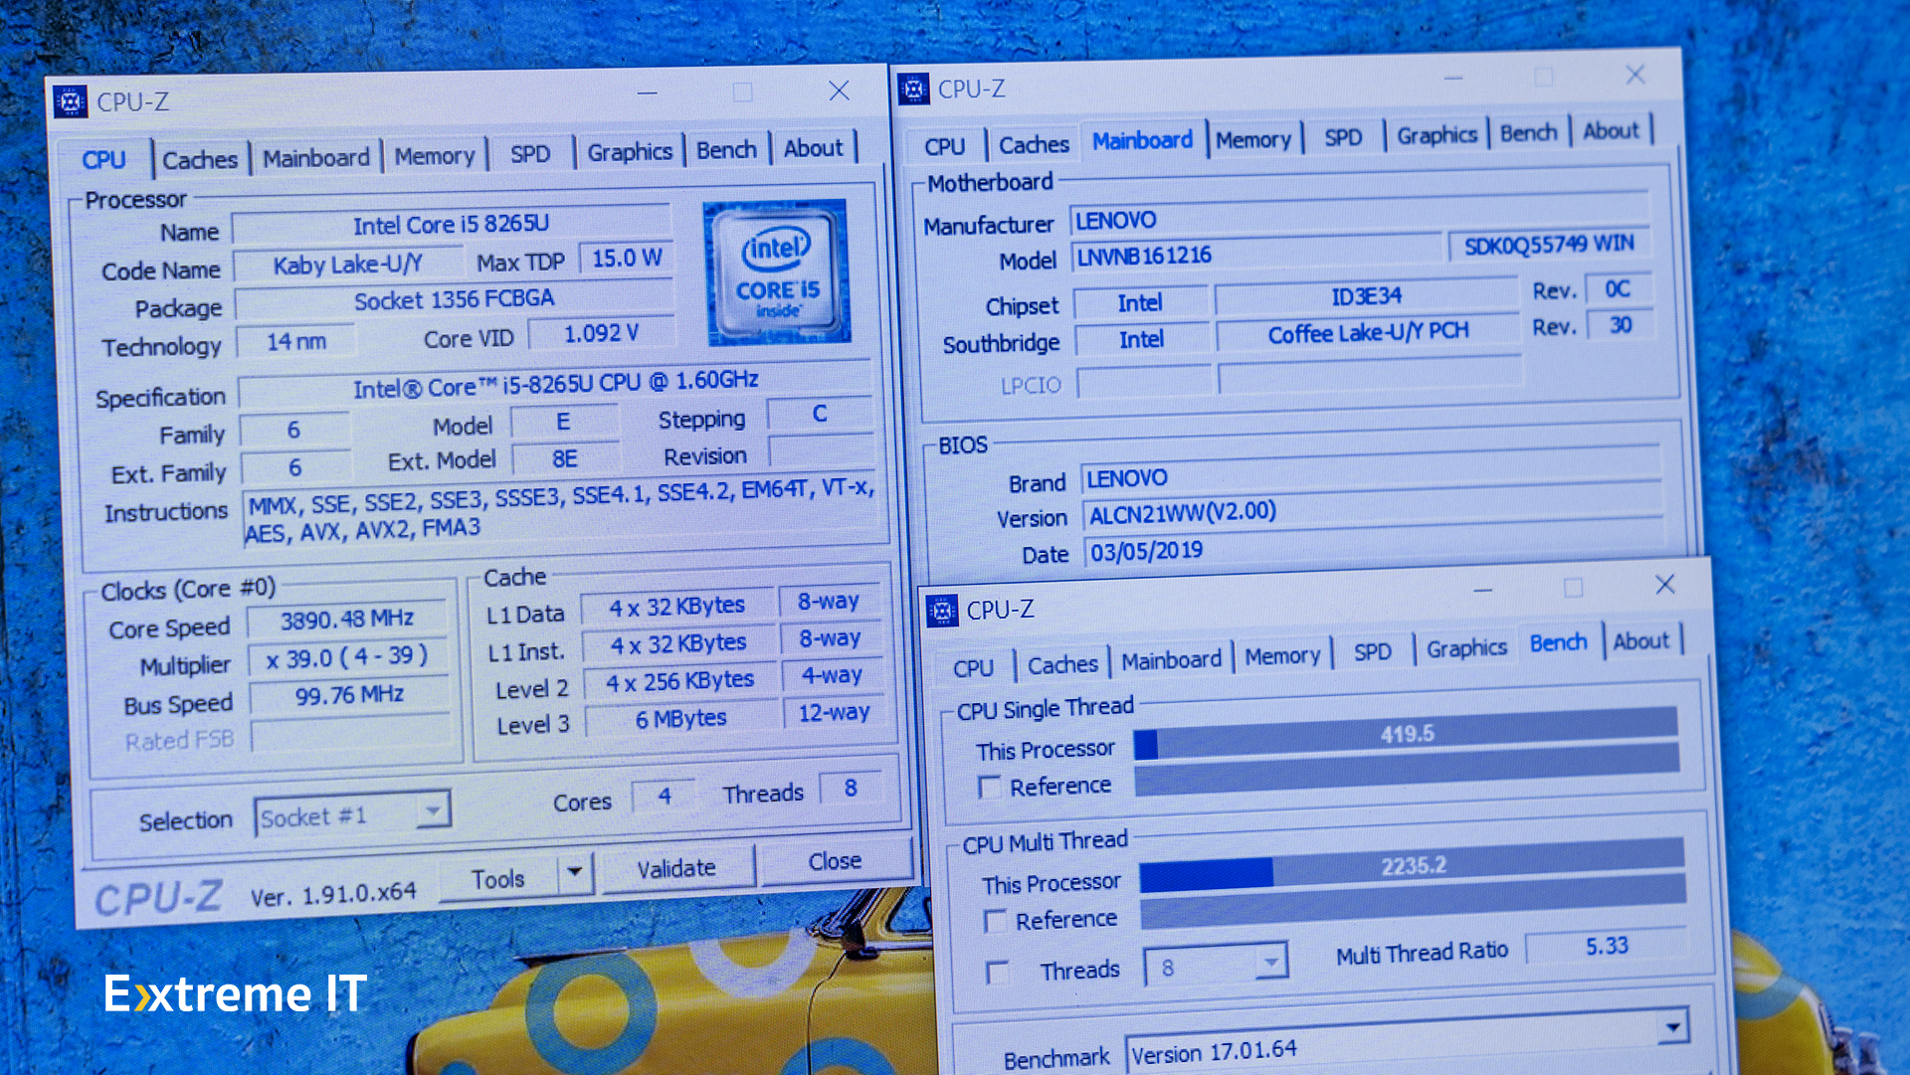Click Package value Socket 1356 FCBGA

pyautogui.click(x=454, y=299)
